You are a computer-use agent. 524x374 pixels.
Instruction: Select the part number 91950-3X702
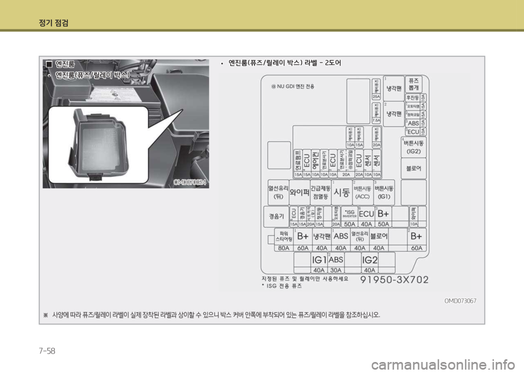(394, 280)
